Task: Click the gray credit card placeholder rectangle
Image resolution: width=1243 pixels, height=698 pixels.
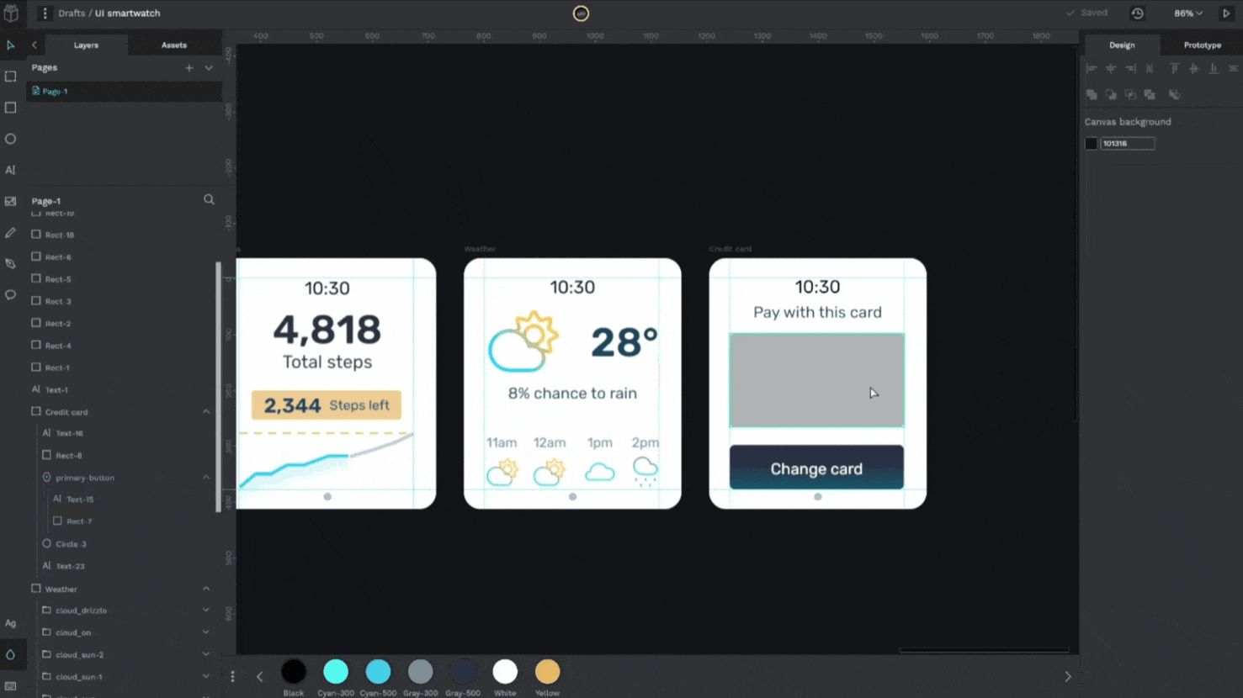Action: 816,379
